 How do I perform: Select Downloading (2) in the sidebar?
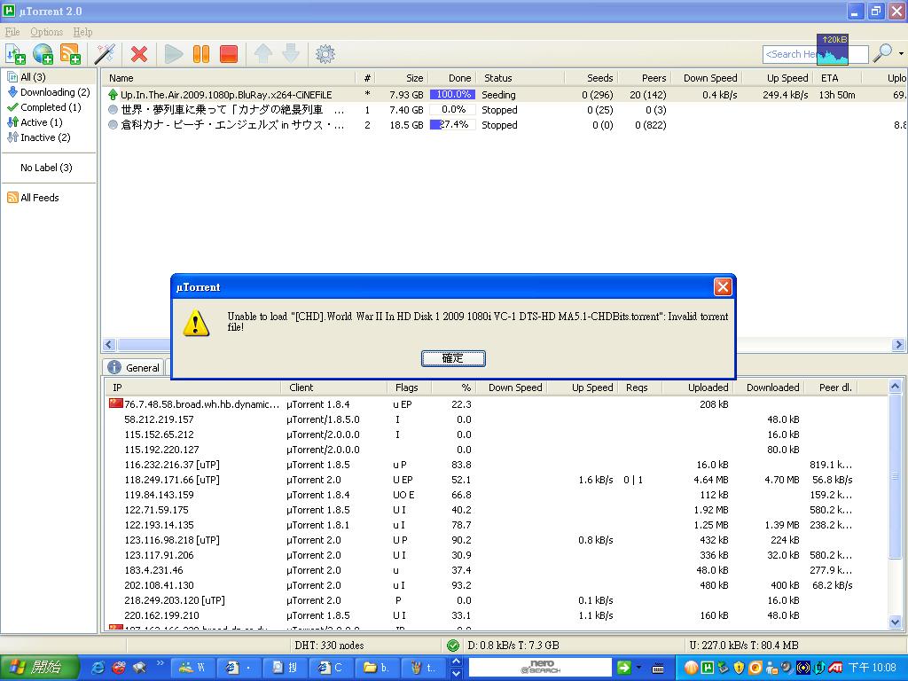54,92
